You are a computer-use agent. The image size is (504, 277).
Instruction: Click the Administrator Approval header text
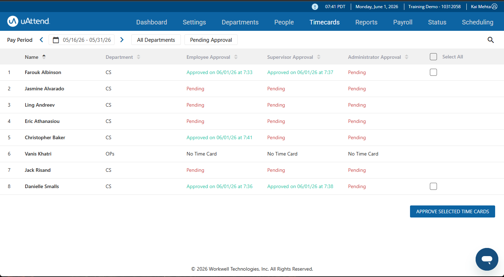[375, 57]
